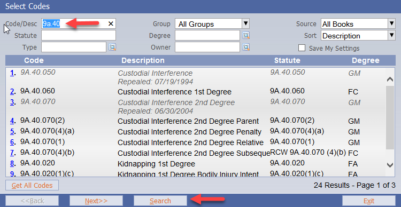Image resolution: width=401 pixels, height=207 pixels.
Task: Open result link number 3
Action: [12, 102]
